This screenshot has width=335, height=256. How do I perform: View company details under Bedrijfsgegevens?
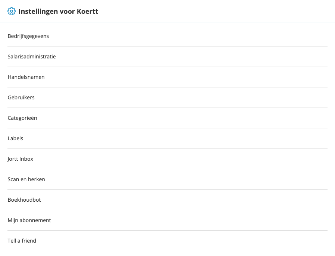(x=28, y=36)
